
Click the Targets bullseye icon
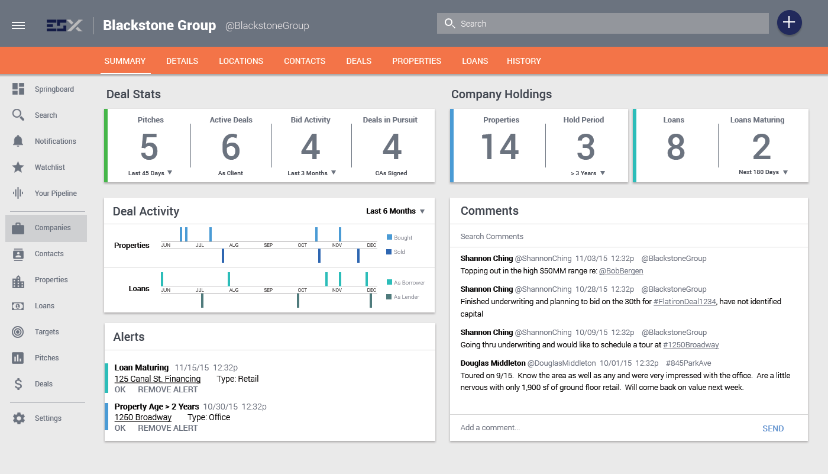[x=18, y=332]
